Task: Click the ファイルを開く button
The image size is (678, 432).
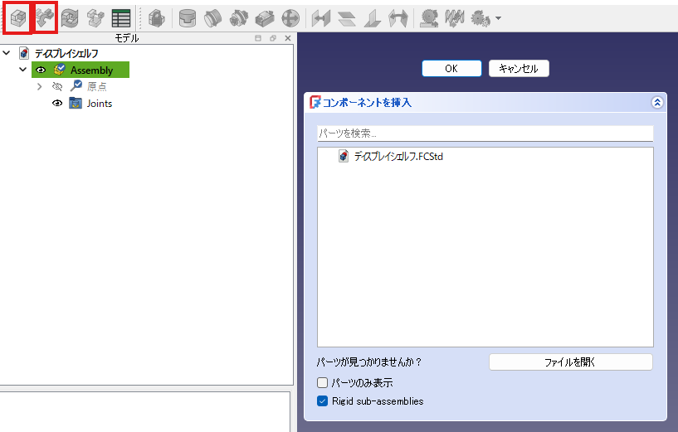Action: click(570, 362)
